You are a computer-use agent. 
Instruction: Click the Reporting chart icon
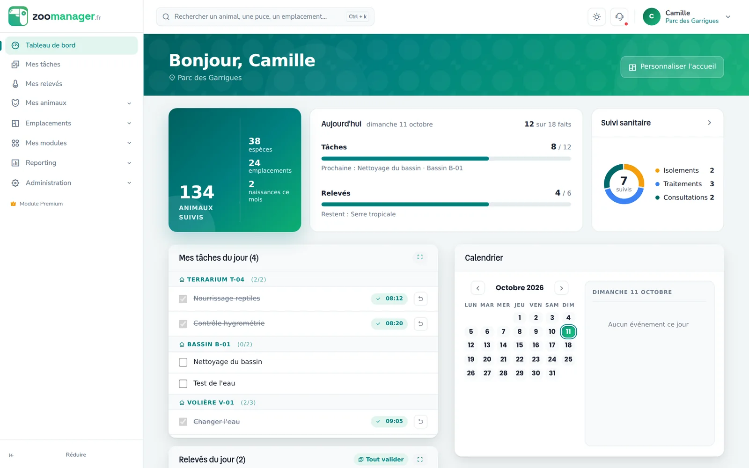point(15,163)
